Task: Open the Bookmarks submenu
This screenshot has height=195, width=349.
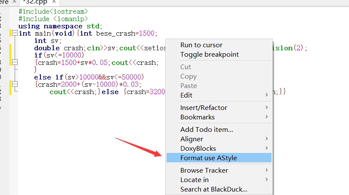Action: click(x=219, y=117)
